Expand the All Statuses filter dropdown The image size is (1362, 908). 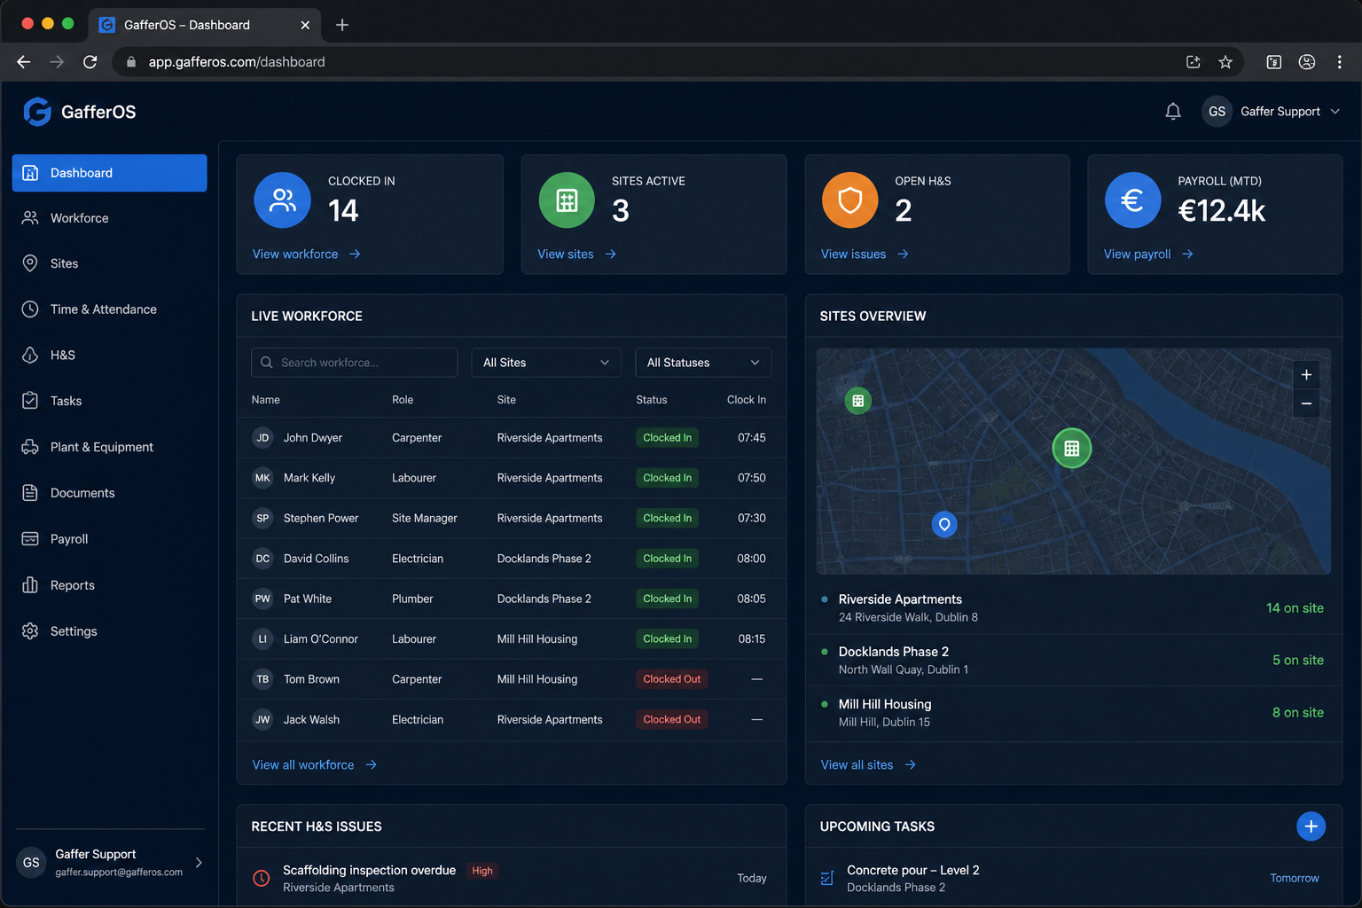(703, 363)
